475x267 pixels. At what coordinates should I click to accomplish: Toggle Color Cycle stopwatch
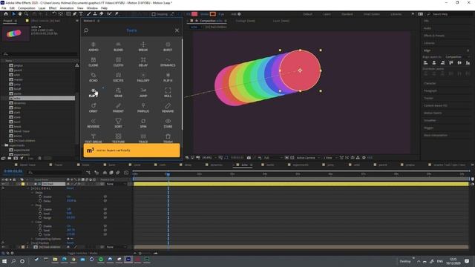point(40,234)
